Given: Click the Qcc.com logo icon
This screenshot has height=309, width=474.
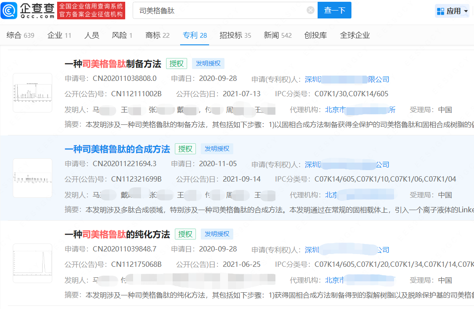Looking at the screenshot, I should click(10, 10).
